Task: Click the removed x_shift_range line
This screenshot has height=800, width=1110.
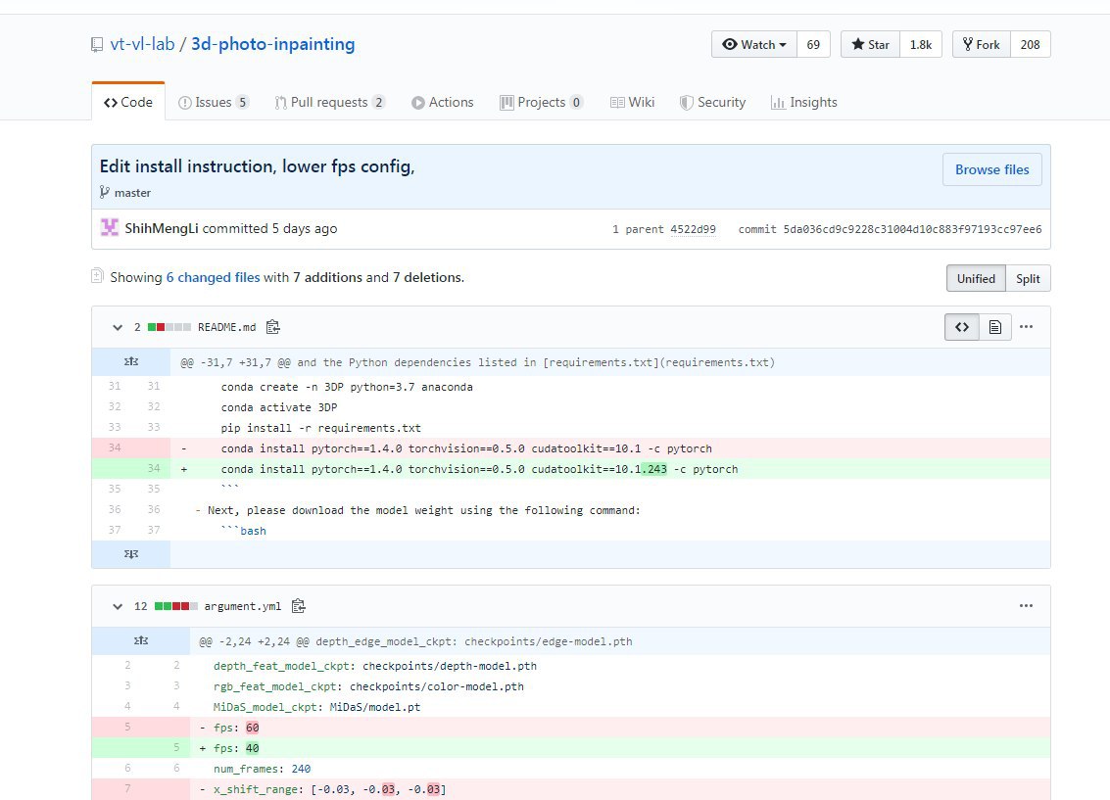Action: (570, 788)
